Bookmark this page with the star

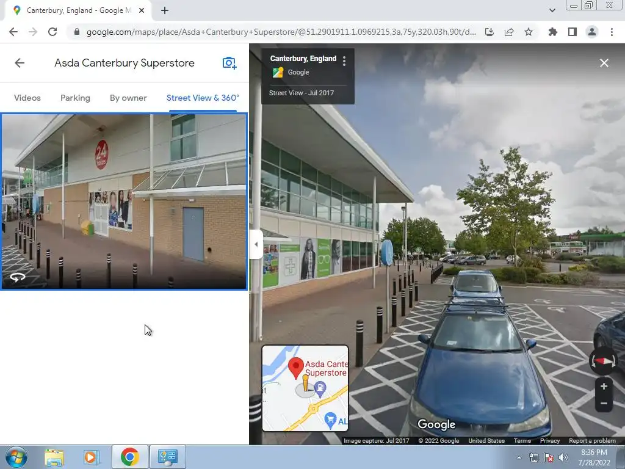pyautogui.click(x=528, y=32)
